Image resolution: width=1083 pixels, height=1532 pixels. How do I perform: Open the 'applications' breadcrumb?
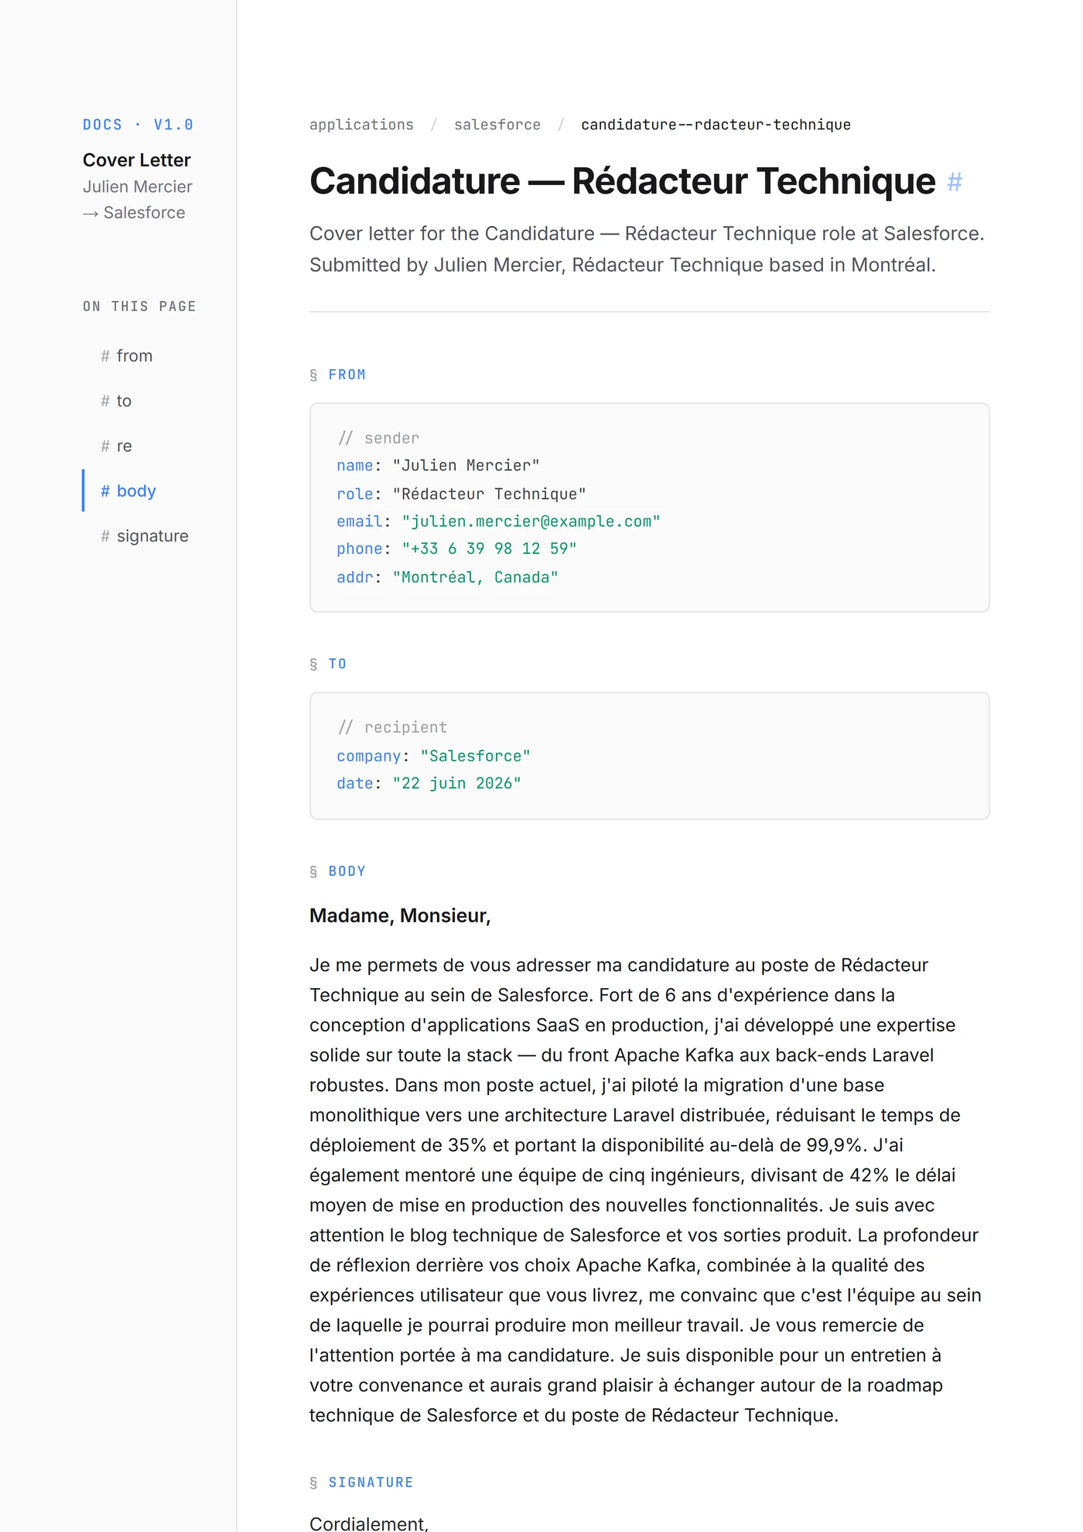(361, 125)
